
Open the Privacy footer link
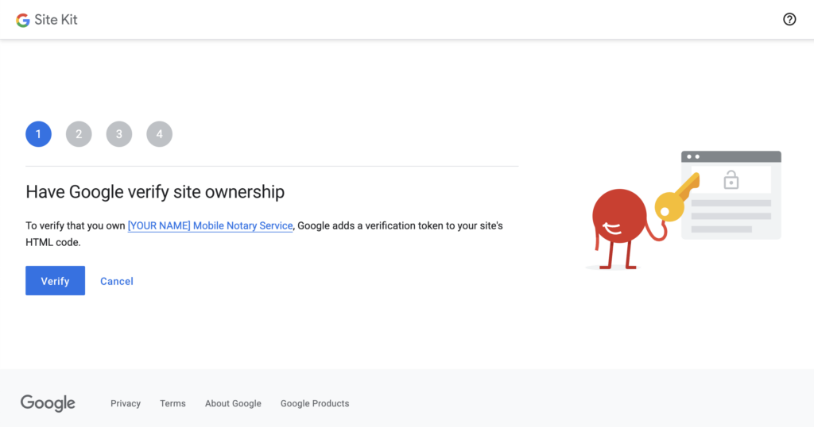click(x=126, y=403)
